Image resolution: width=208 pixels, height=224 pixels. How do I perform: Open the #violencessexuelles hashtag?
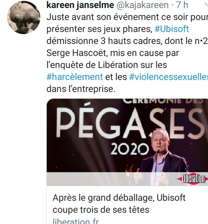pyautogui.click(x=168, y=77)
